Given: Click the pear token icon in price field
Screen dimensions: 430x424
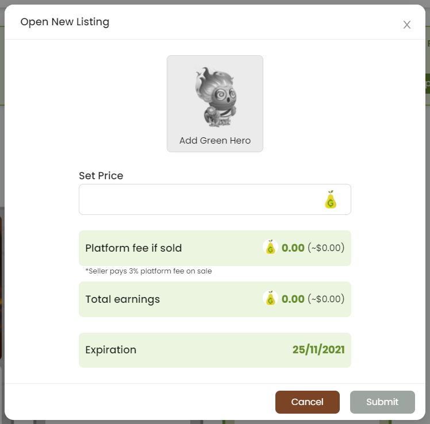Looking at the screenshot, I should [x=331, y=199].
